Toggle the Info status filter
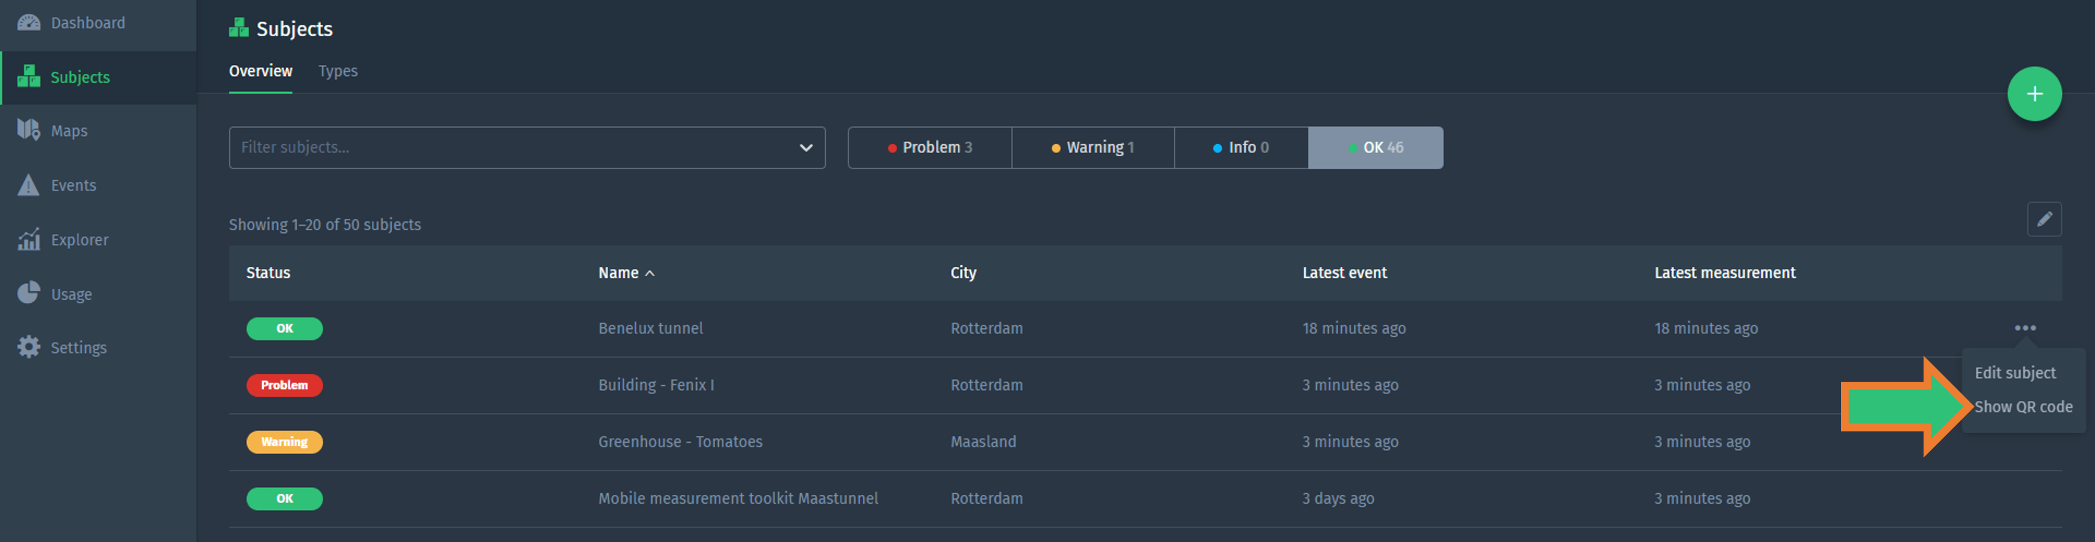2095x542 pixels. [x=1240, y=148]
